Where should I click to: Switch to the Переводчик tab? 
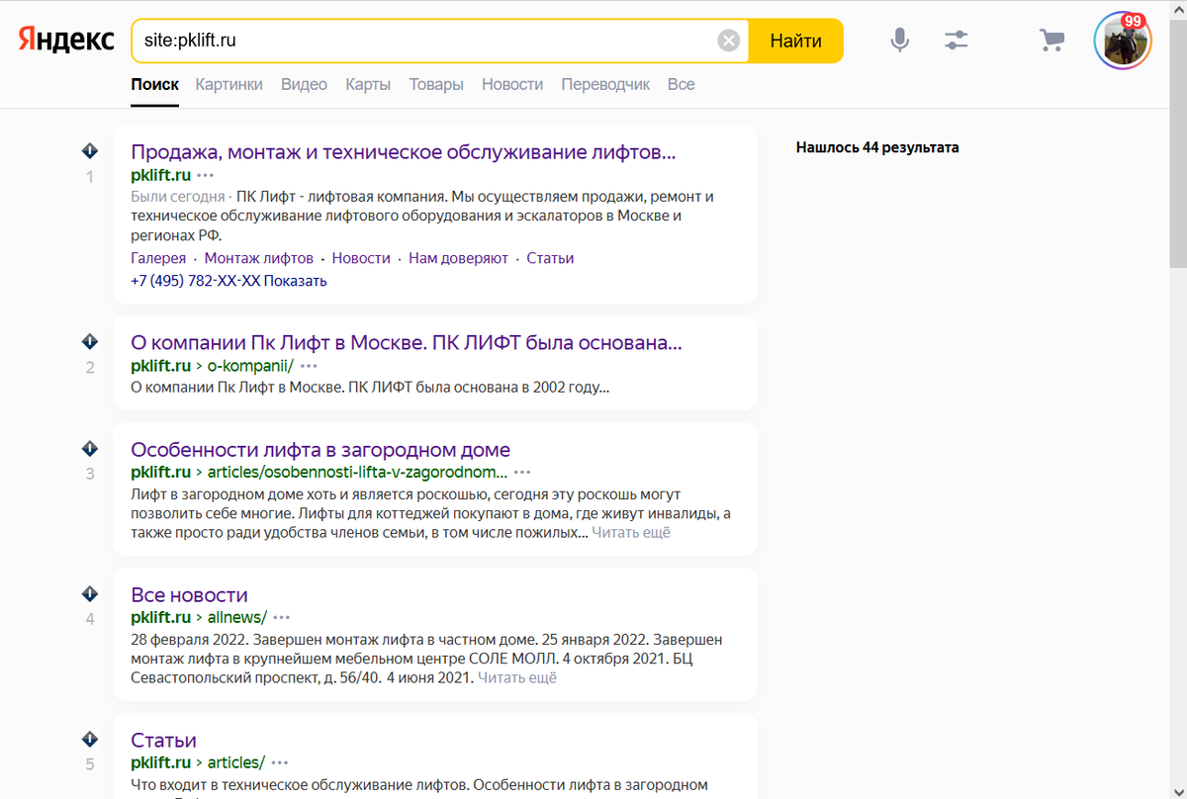pyautogui.click(x=605, y=85)
